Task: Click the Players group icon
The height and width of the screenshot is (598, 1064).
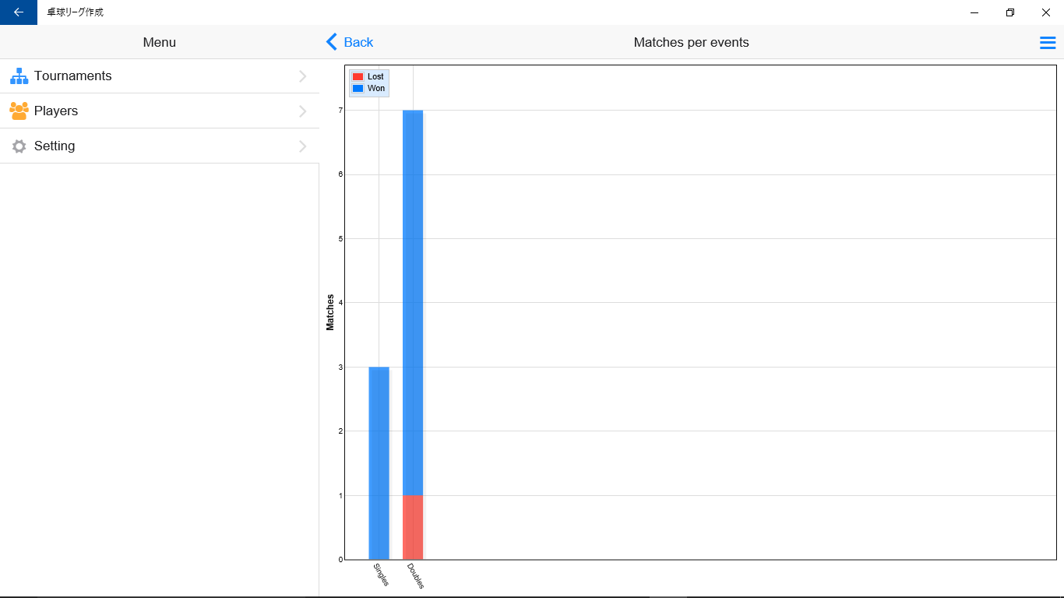Action: click(x=19, y=111)
